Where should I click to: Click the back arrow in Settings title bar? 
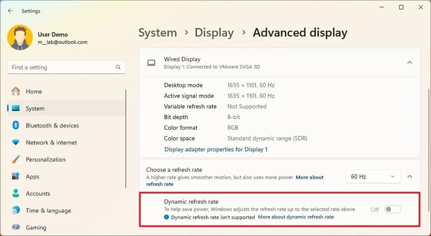10,11
